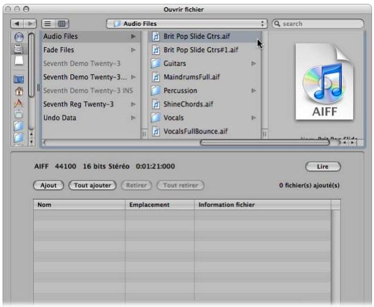Click the magnifier icon in search field
The width and height of the screenshot is (374, 307).
(x=277, y=24)
